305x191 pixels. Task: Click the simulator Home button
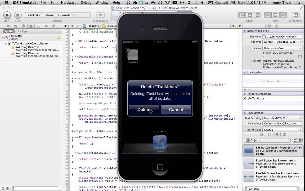tap(160, 167)
